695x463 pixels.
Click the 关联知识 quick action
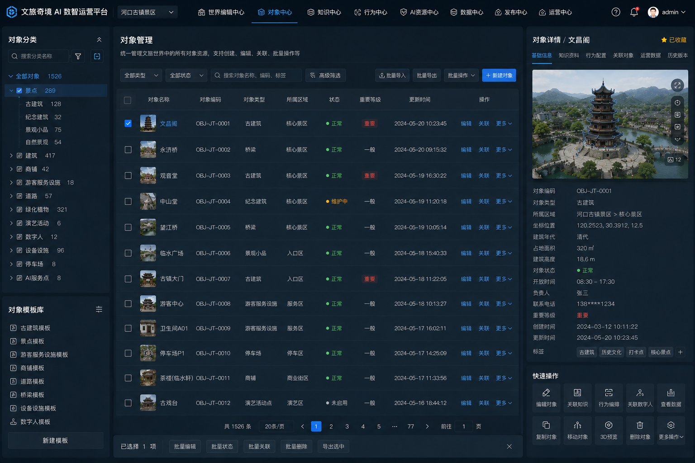coord(577,397)
